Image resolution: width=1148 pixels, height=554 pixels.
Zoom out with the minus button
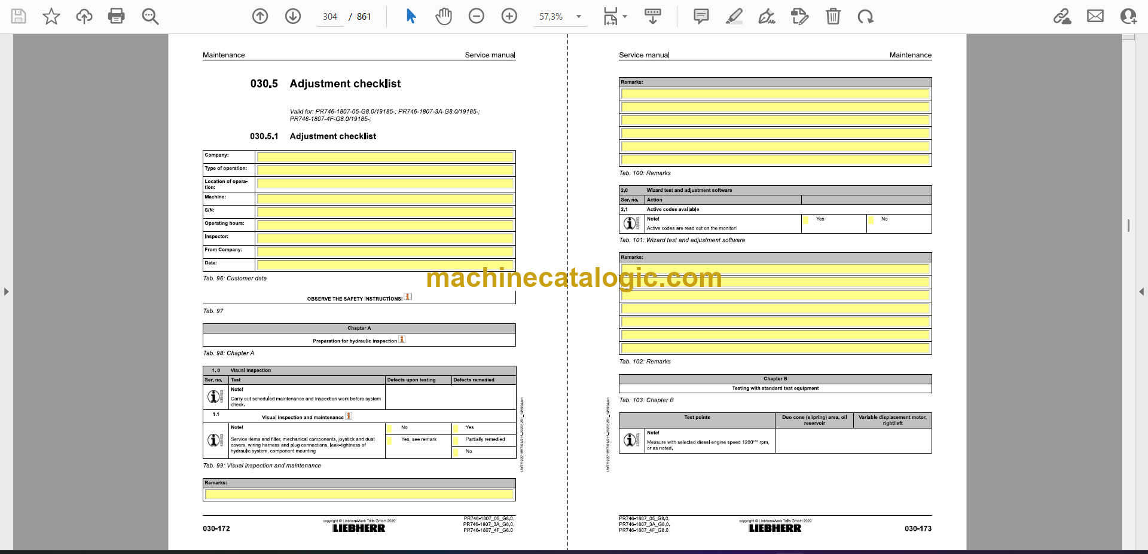[x=477, y=16]
